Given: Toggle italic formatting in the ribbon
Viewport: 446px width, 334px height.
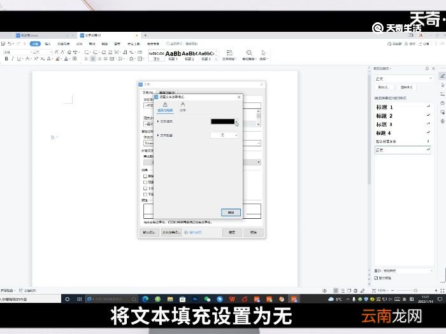Looking at the screenshot, I should 13,59.
